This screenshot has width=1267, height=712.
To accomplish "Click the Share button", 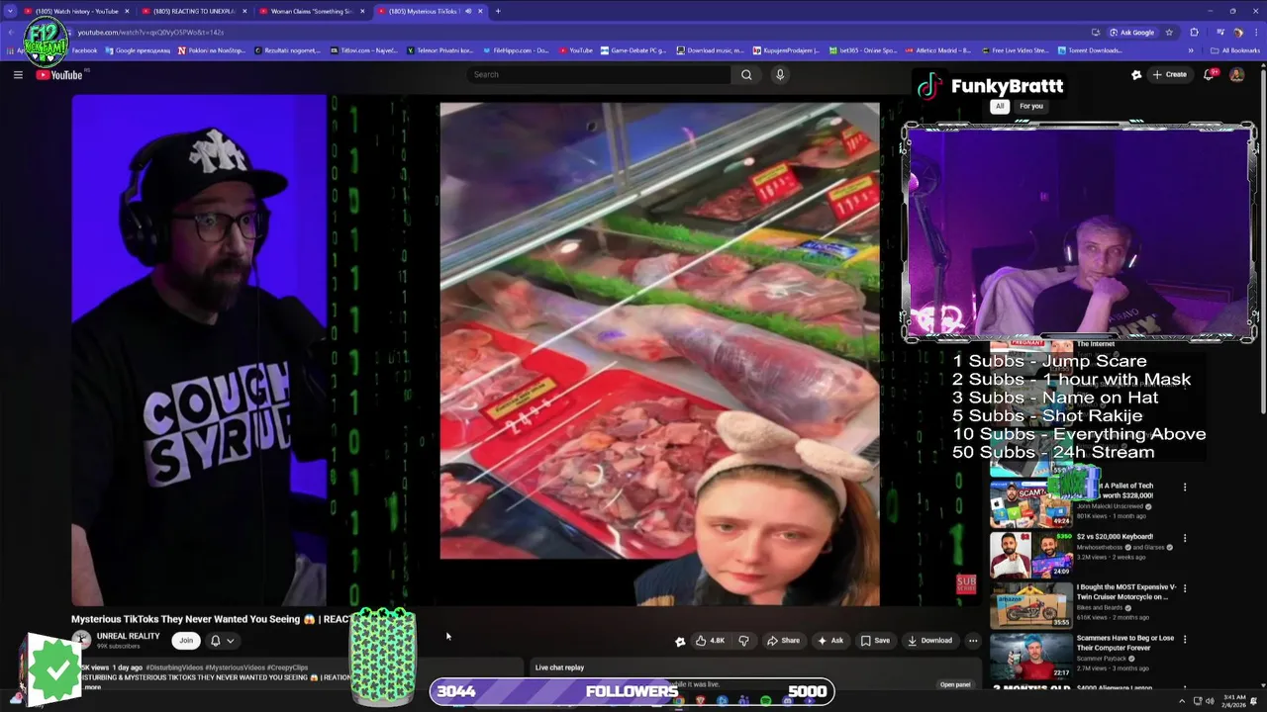I will [783, 640].
